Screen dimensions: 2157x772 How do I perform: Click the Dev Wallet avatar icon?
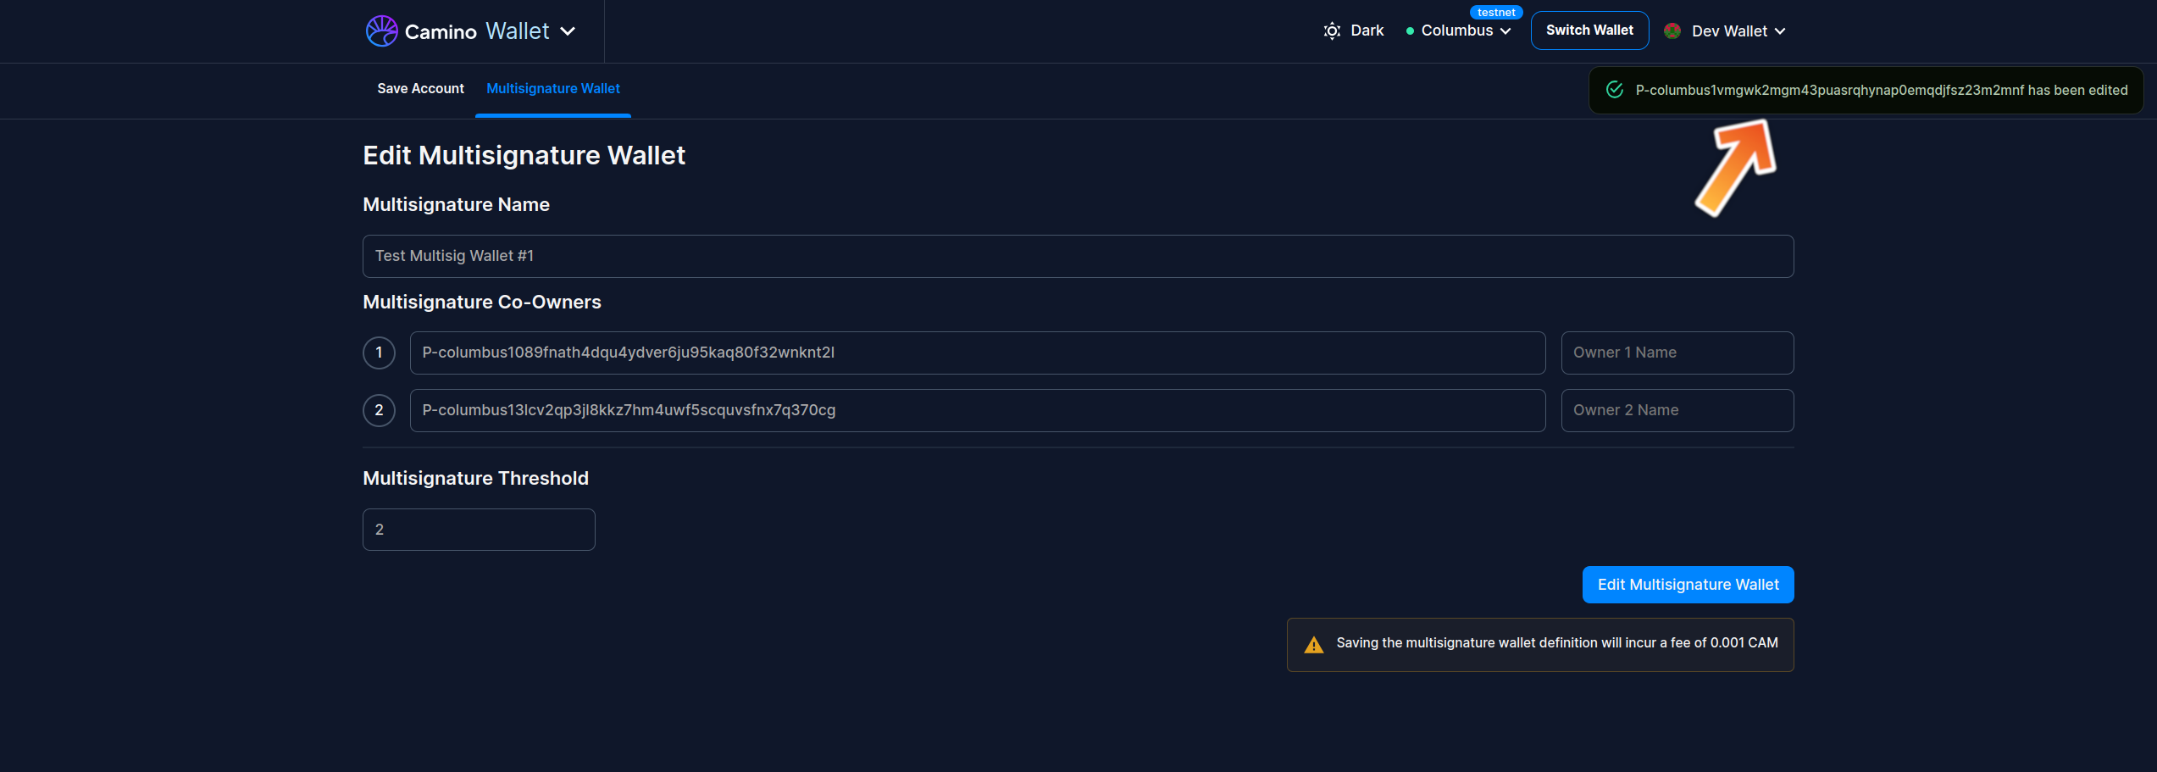coord(1672,31)
